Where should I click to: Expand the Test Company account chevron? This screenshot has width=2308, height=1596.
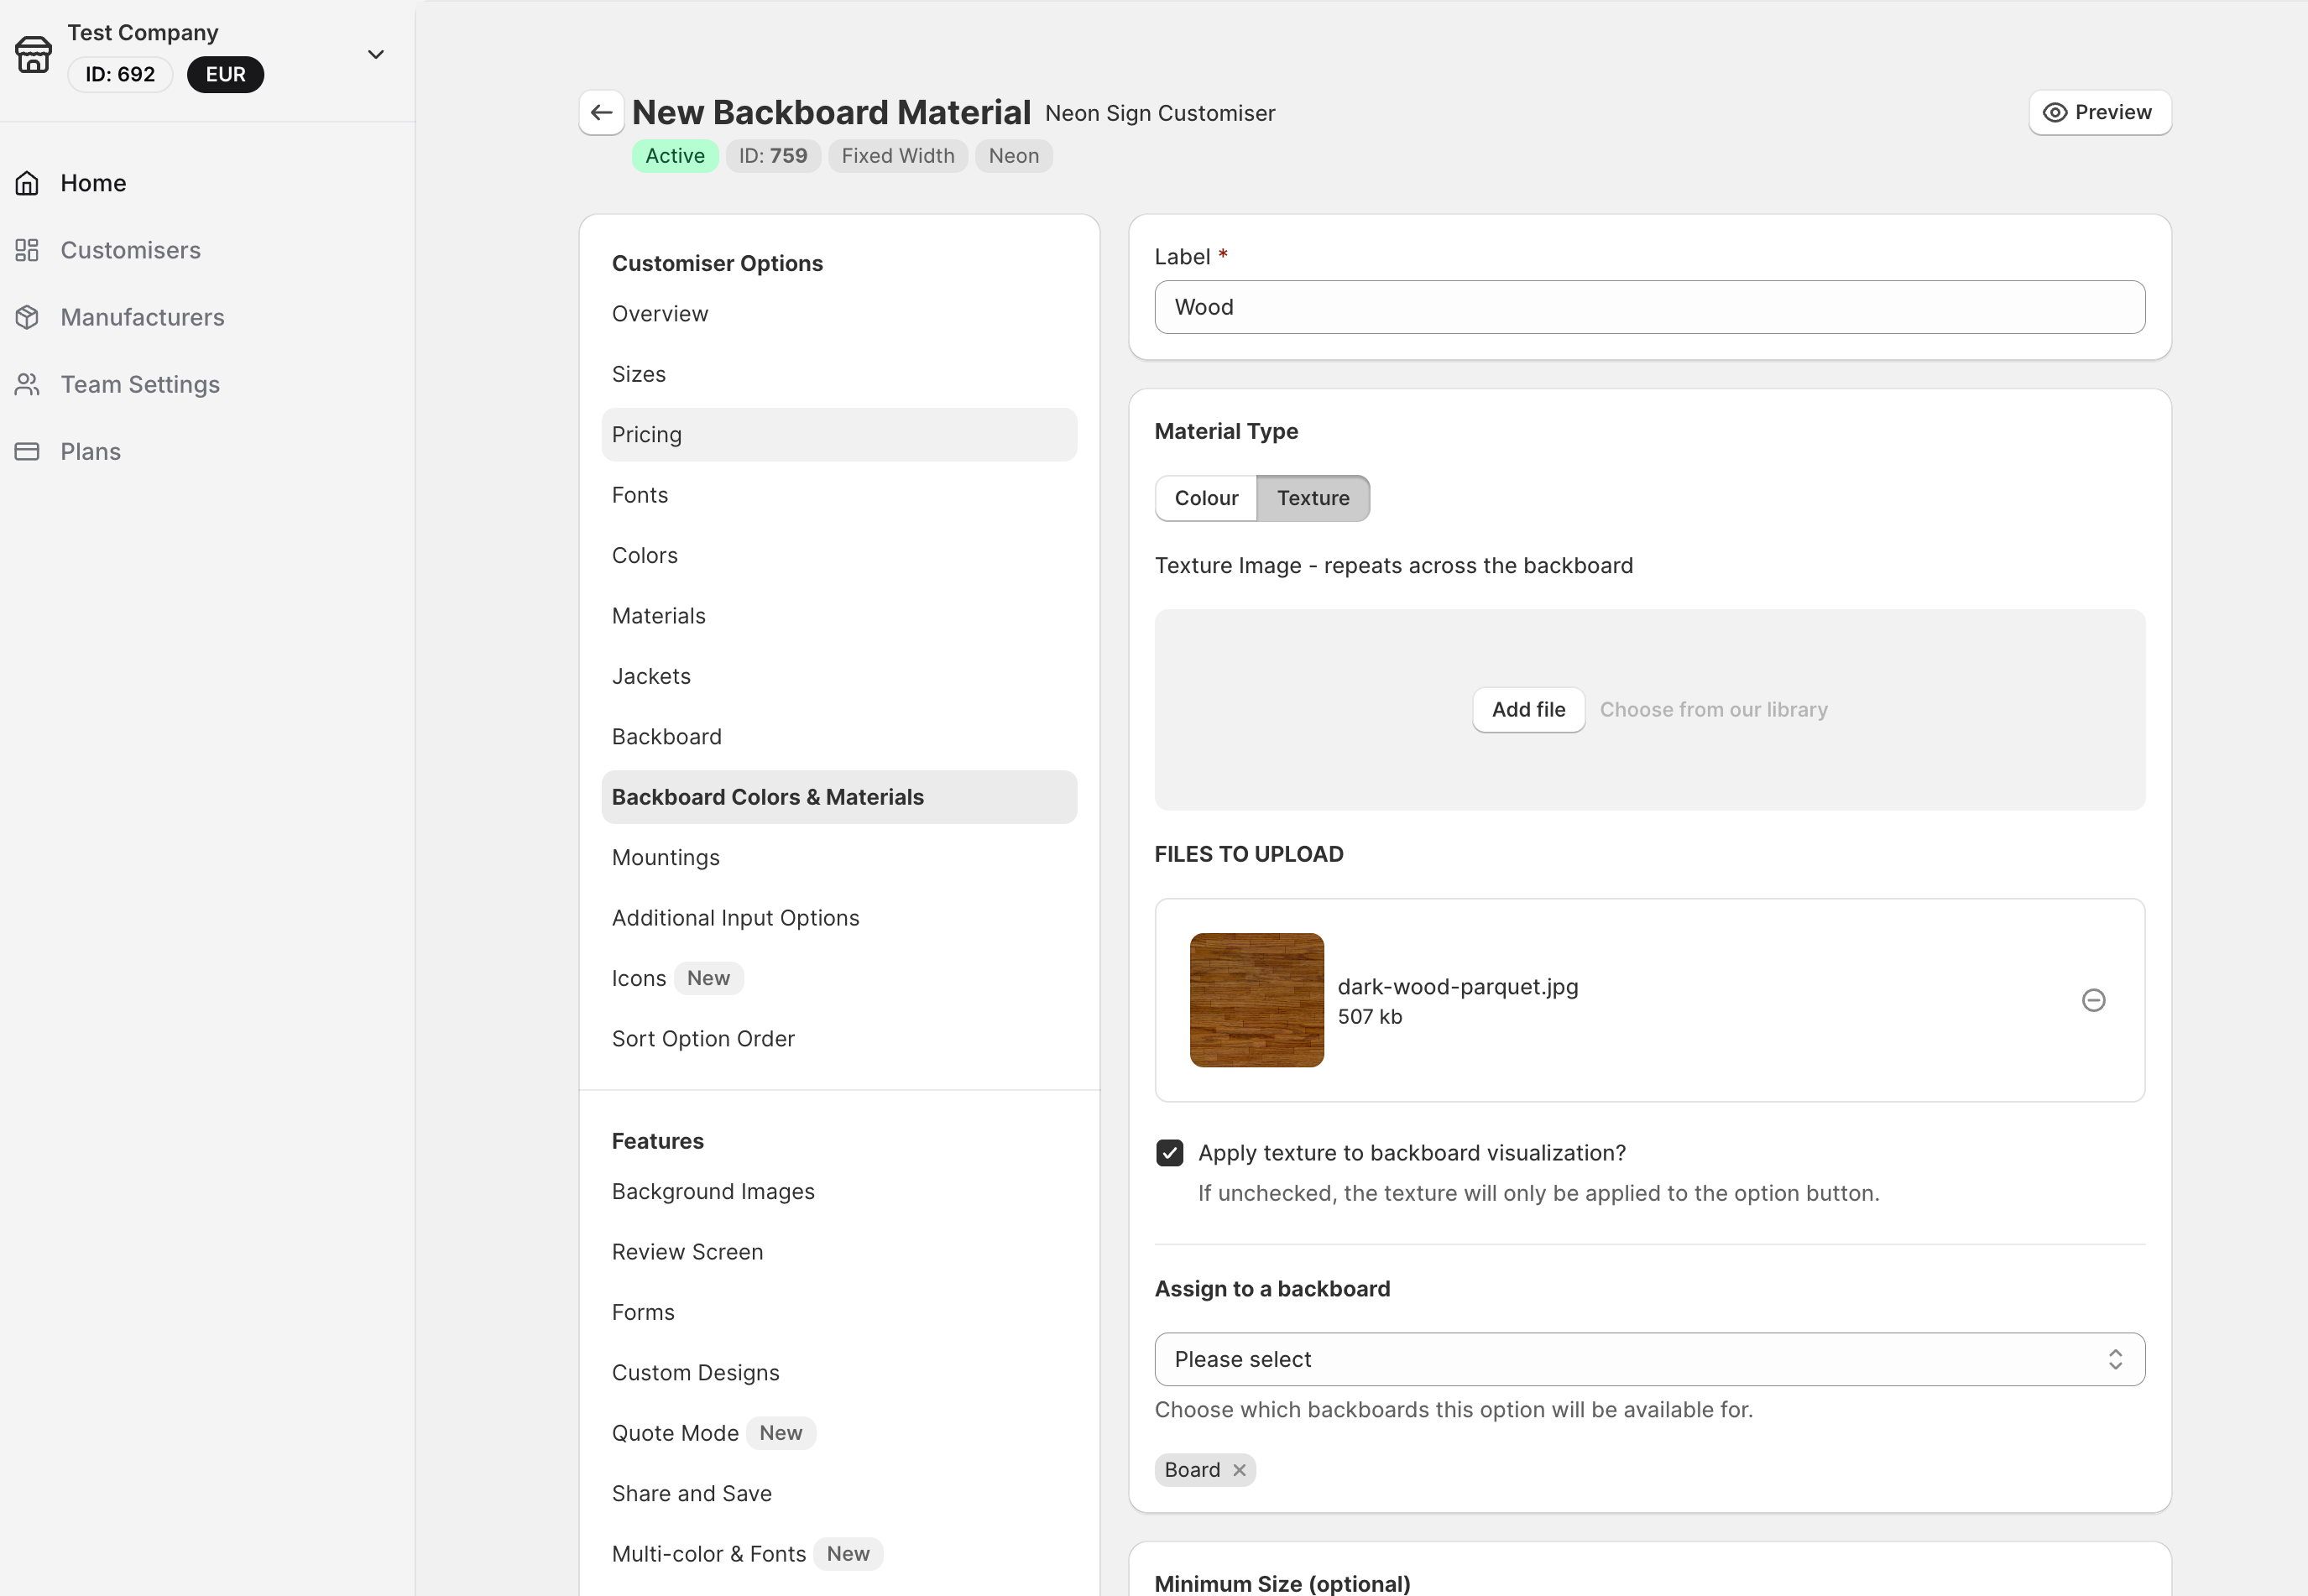pyautogui.click(x=376, y=55)
